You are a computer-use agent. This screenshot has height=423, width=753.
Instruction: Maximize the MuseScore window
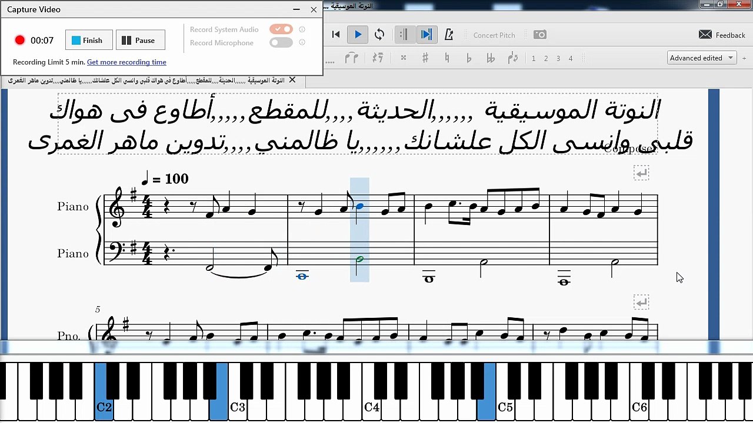coord(721,5)
